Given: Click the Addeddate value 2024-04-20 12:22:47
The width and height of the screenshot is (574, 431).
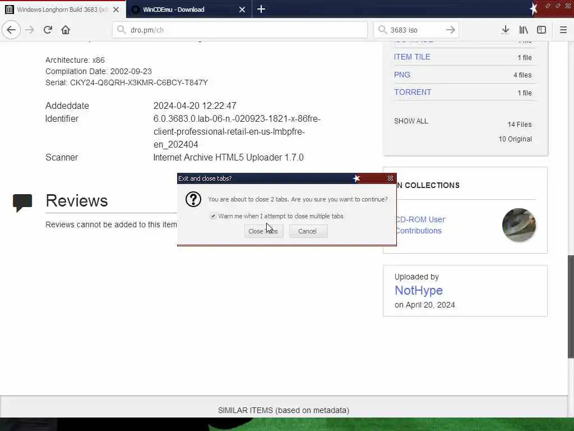Looking at the screenshot, I should (195, 106).
